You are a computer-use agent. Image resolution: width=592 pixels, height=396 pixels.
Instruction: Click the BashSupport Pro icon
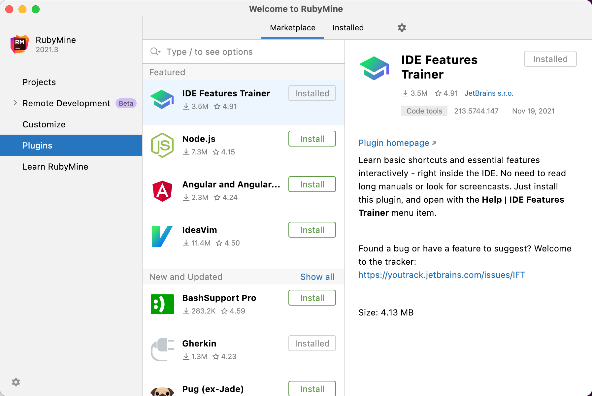point(162,304)
